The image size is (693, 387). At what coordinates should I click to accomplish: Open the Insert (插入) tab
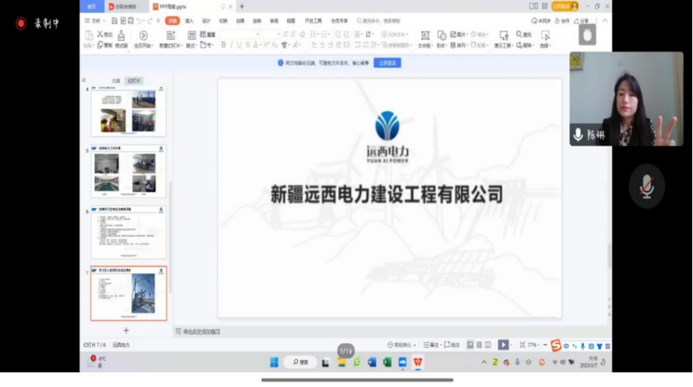click(189, 21)
